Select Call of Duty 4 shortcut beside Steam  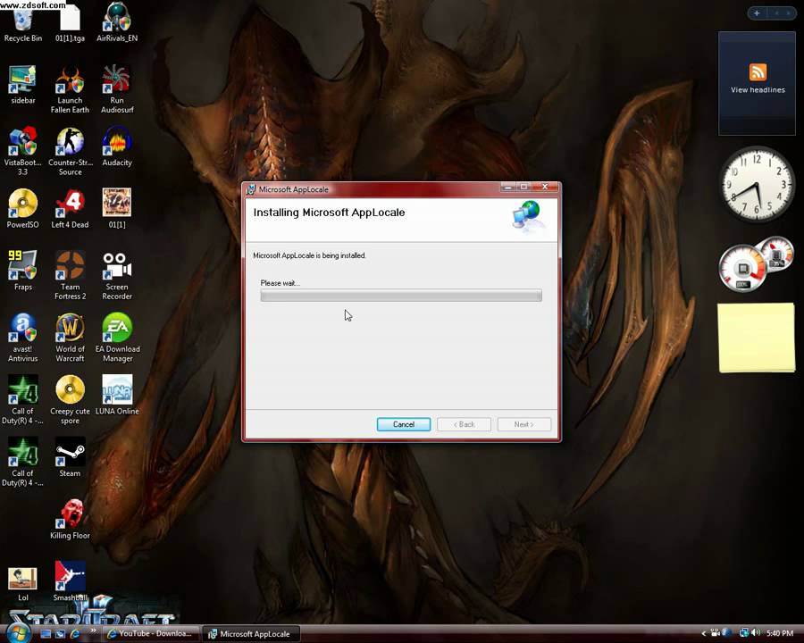[22, 462]
